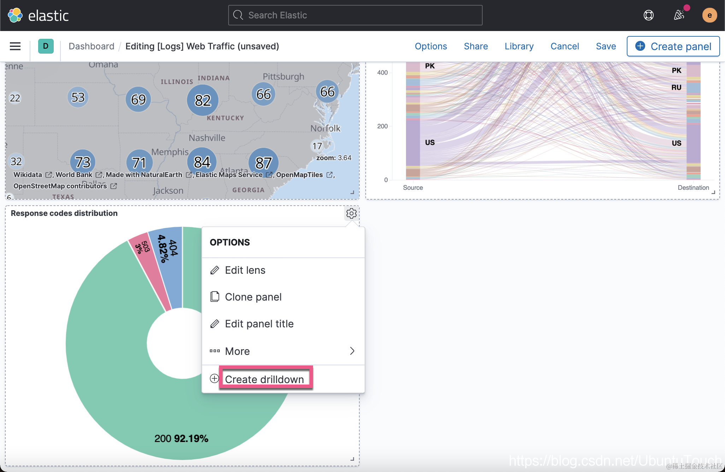Open the newsfeed celebration icon

pos(679,15)
